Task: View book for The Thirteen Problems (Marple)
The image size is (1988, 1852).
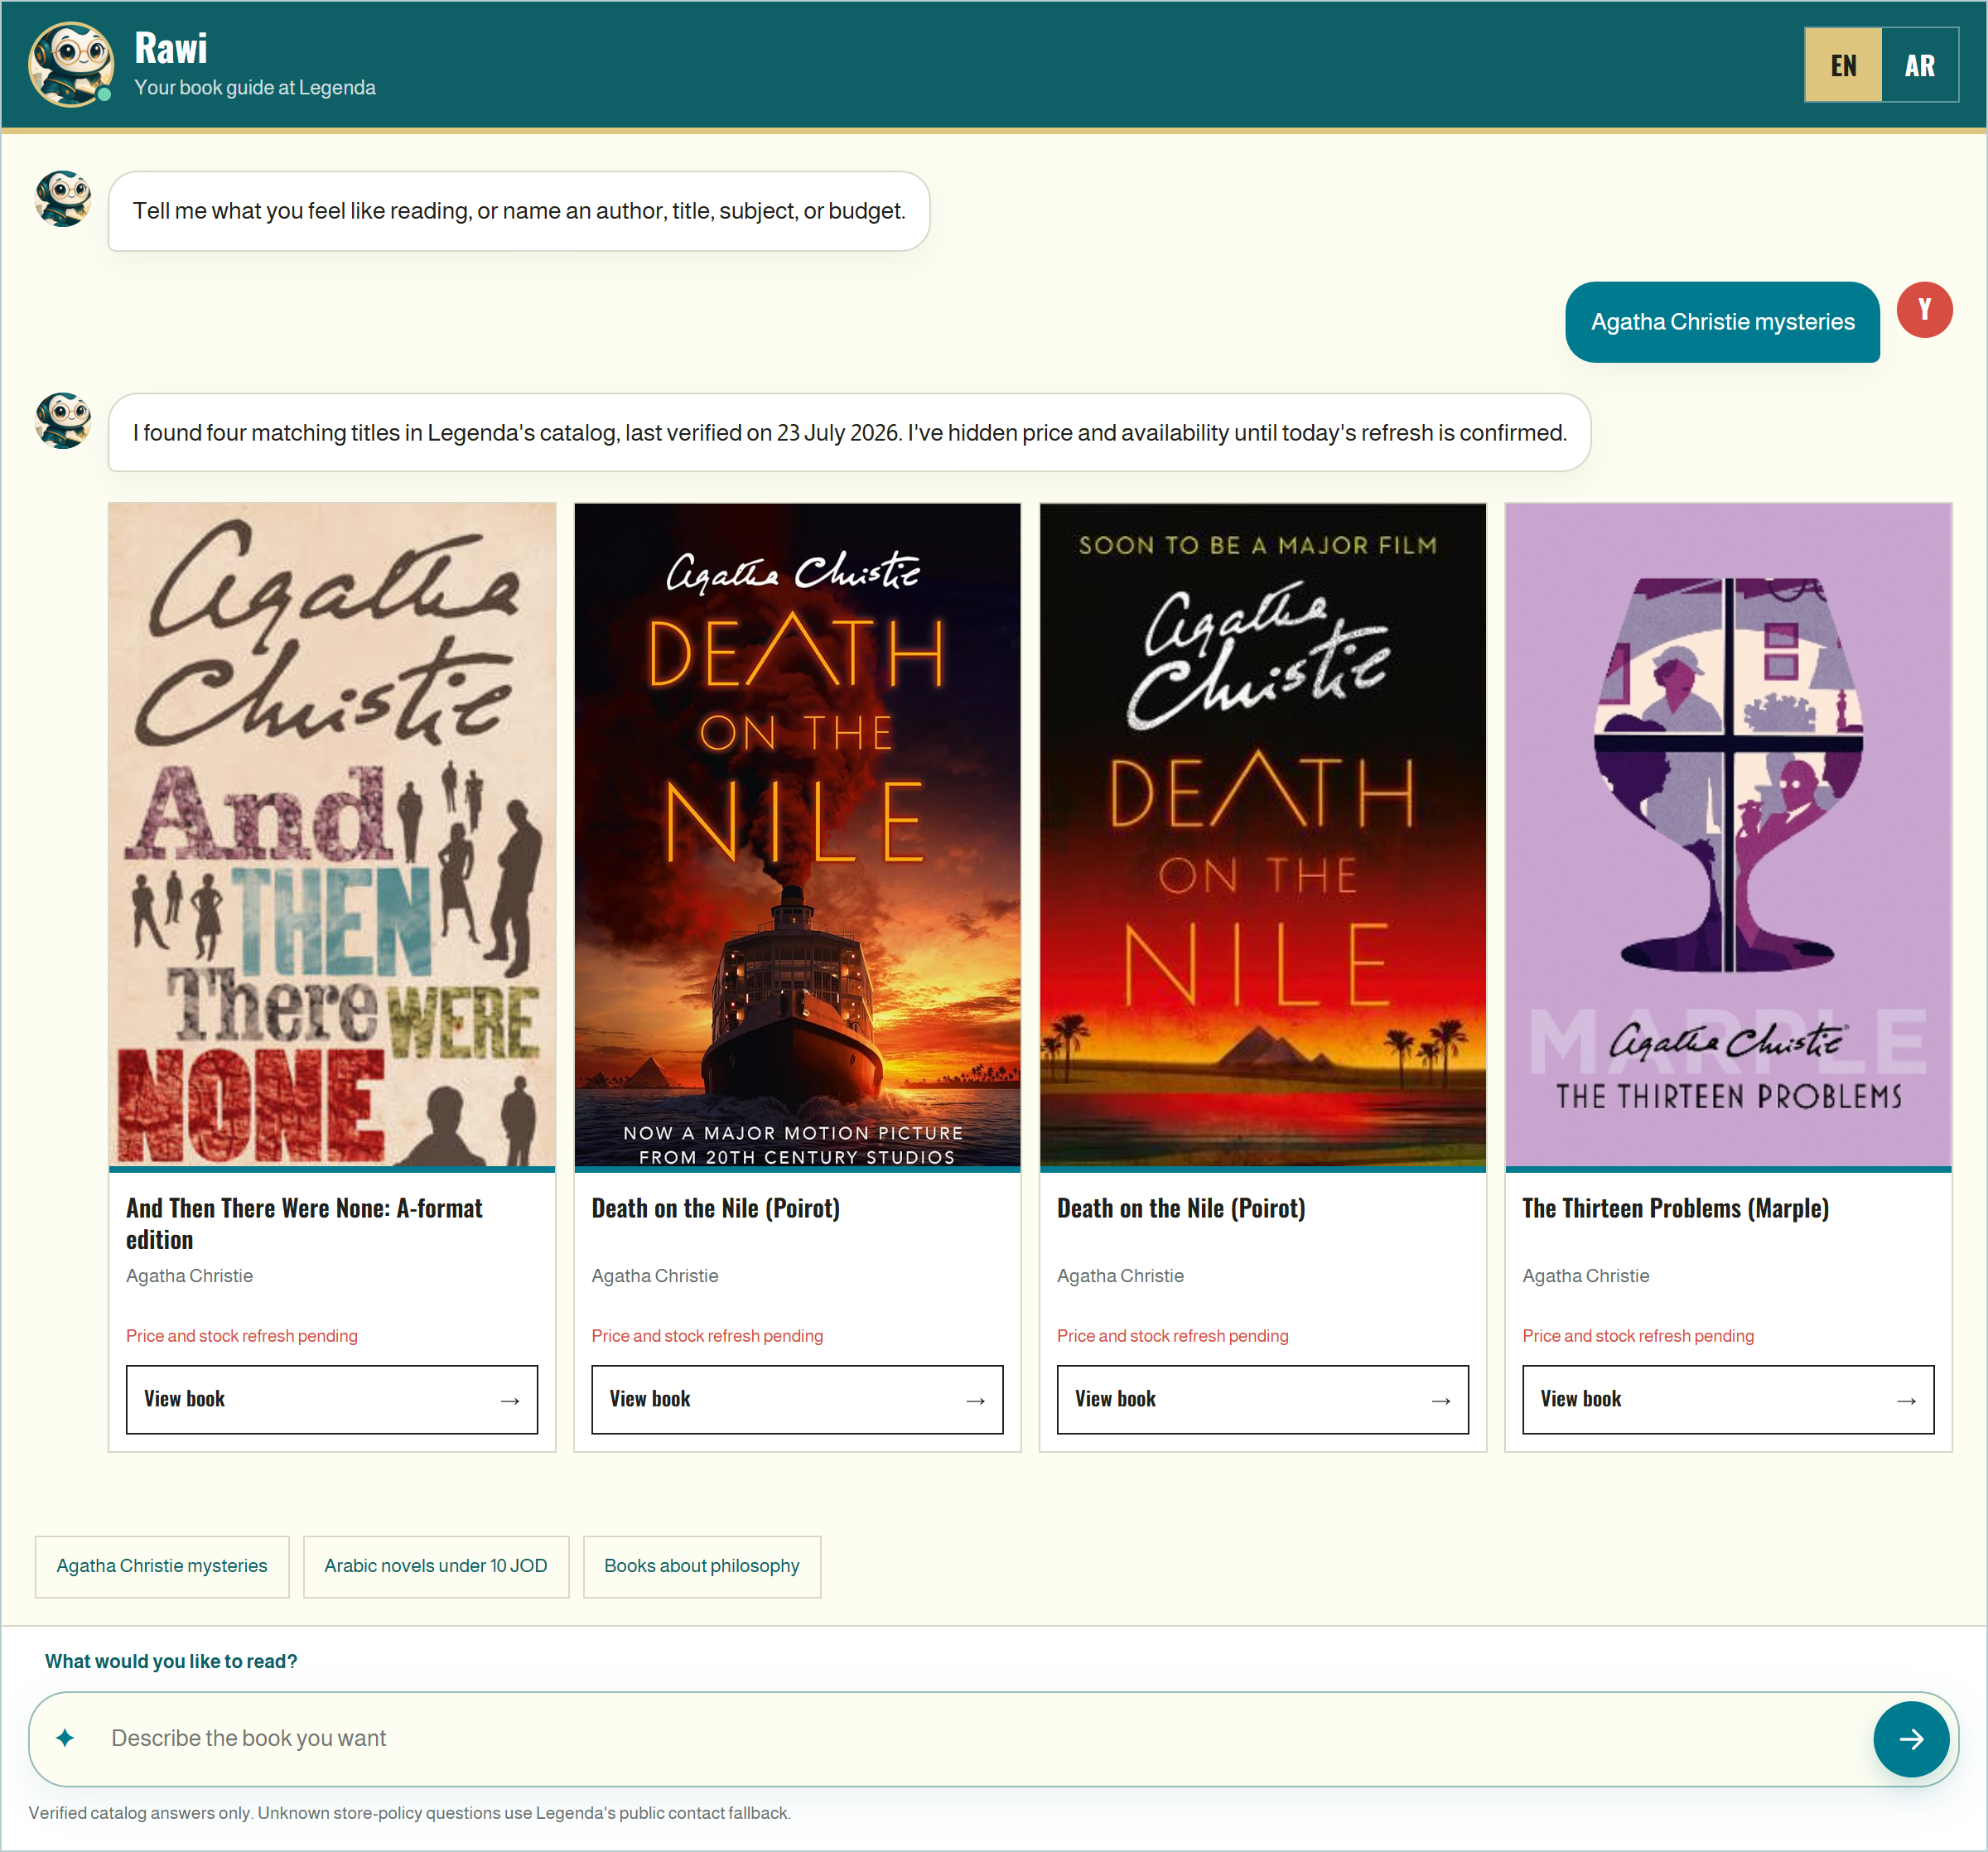Action: pyautogui.click(x=1728, y=1399)
